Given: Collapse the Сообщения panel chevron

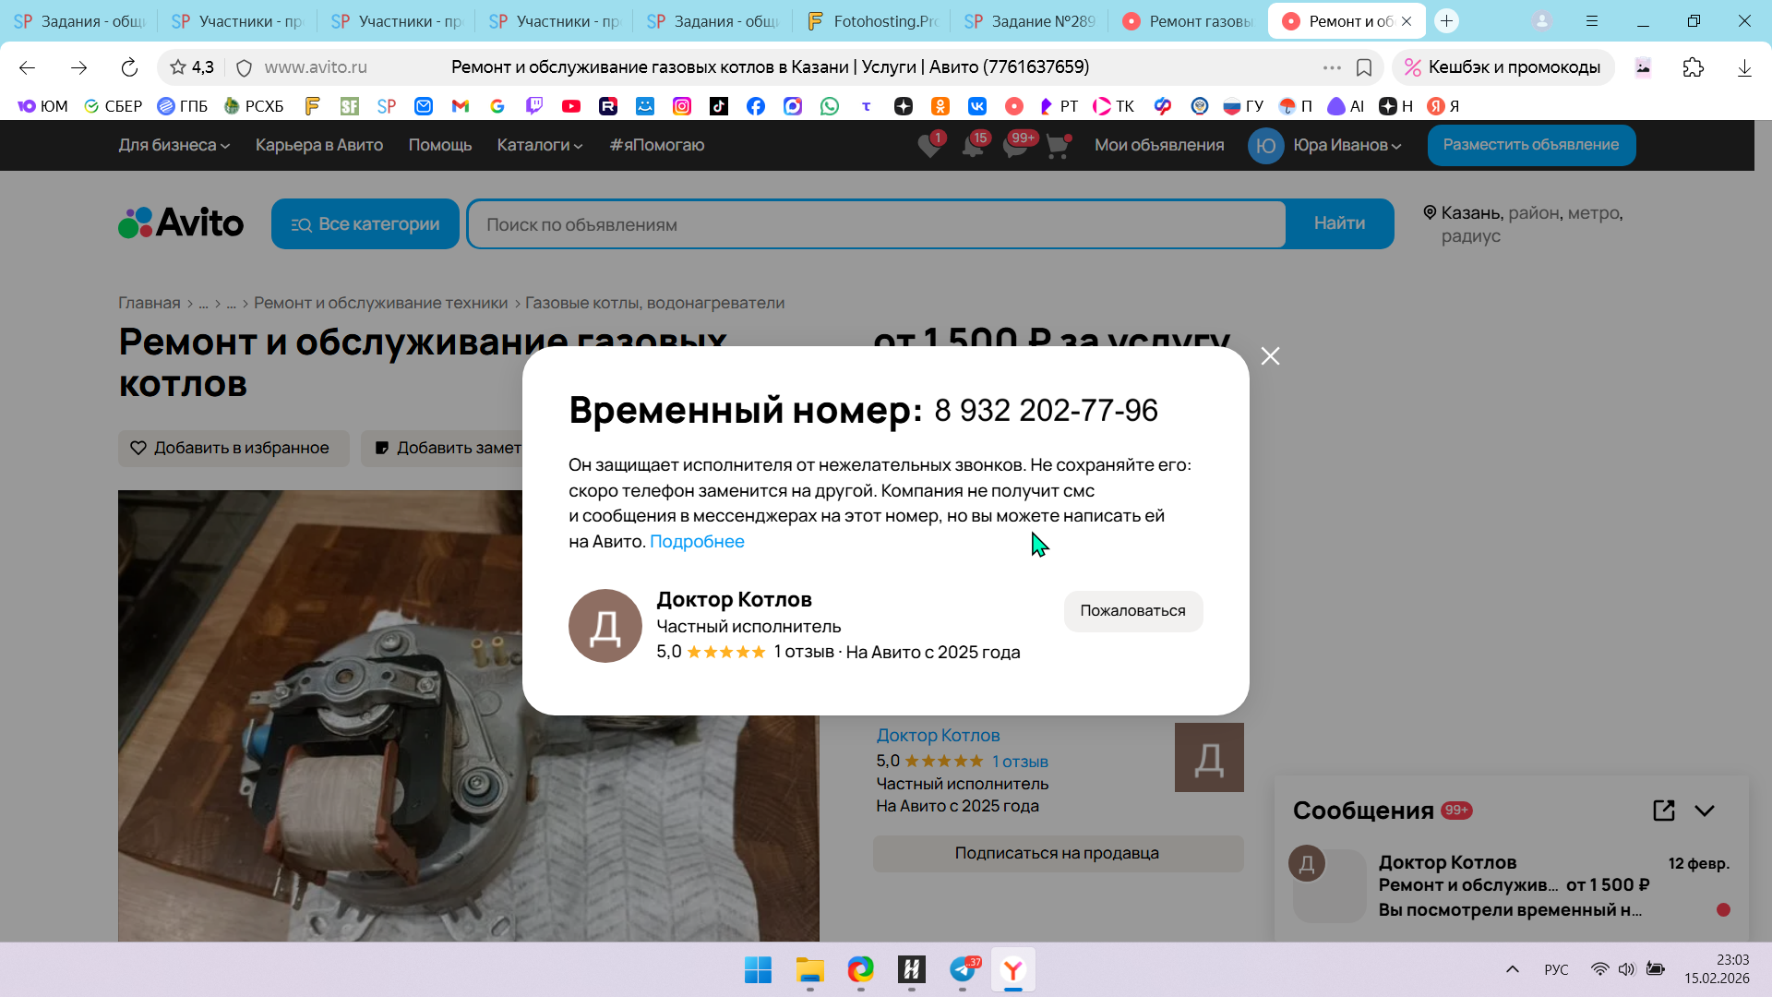Looking at the screenshot, I should click(x=1705, y=811).
